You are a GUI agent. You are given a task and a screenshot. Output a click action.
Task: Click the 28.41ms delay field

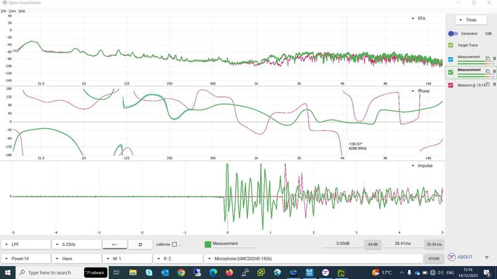pos(403,244)
